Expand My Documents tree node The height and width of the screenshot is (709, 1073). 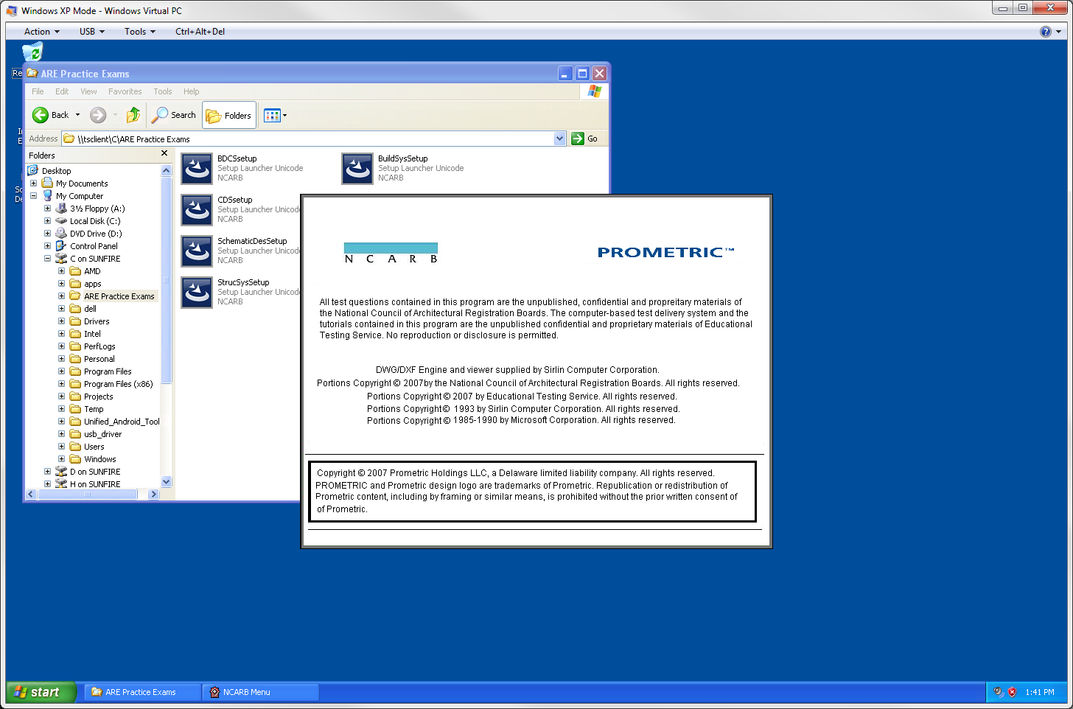33,184
